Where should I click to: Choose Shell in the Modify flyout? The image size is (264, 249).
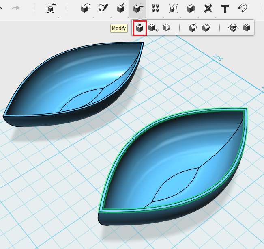coord(247,28)
